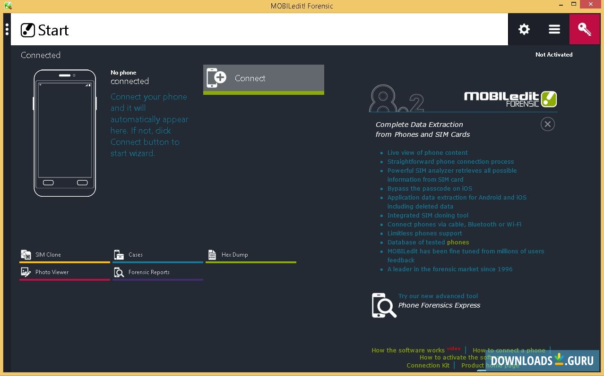Click 'Integrated SIM cloning tool' text

pyautogui.click(x=428, y=216)
